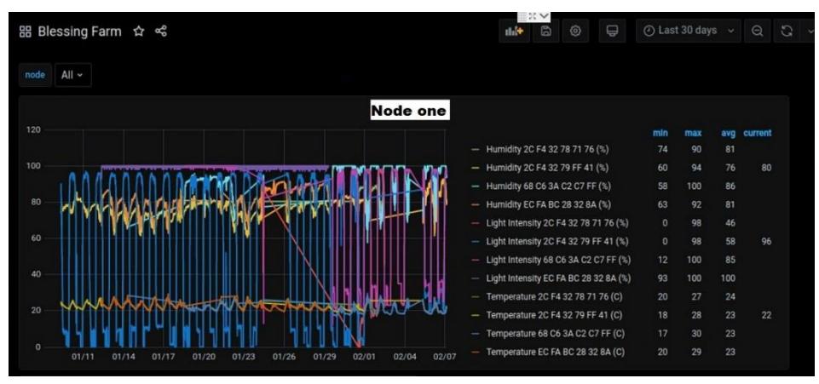Open dashboard settings gear icon

(x=575, y=32)
